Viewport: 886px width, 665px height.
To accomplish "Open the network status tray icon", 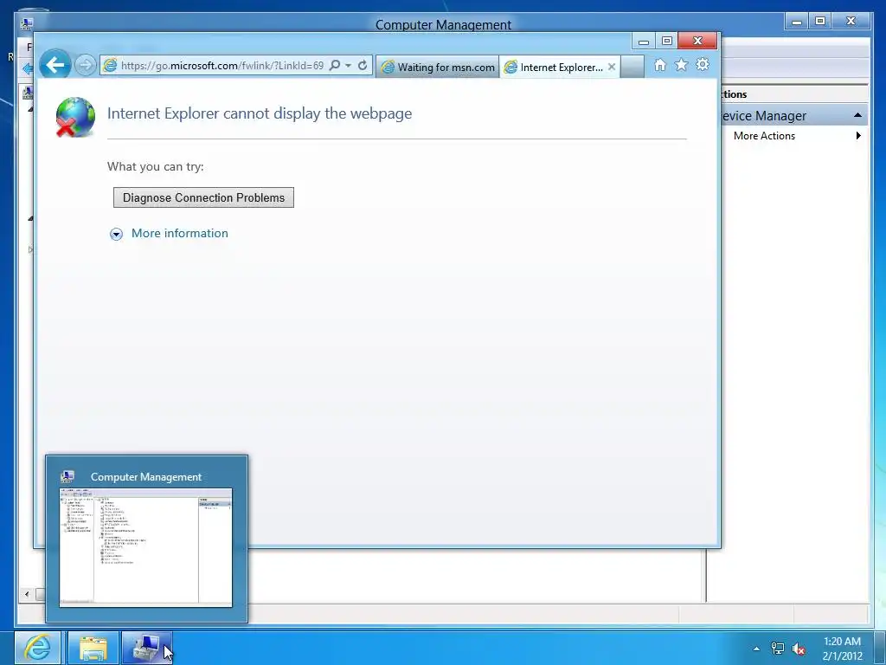I will 778,649.
